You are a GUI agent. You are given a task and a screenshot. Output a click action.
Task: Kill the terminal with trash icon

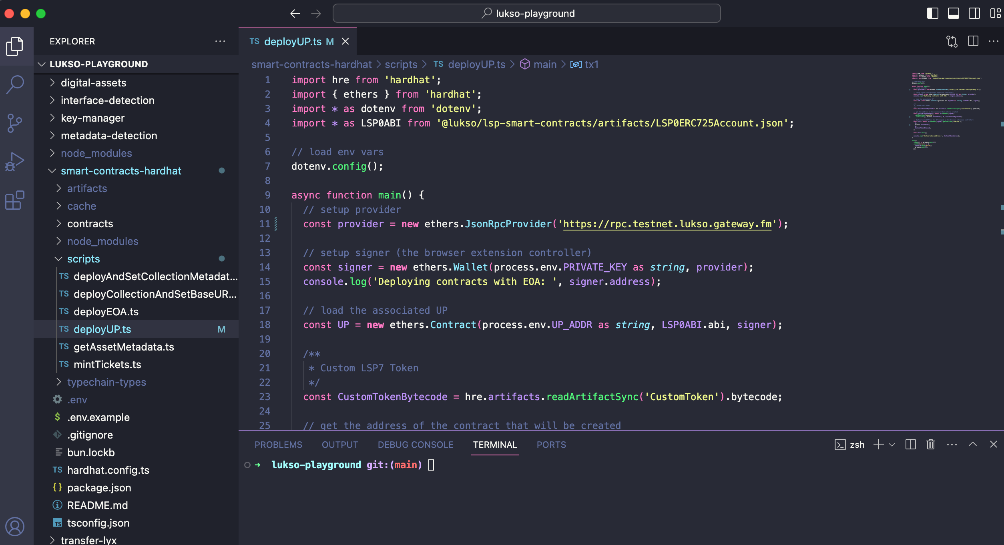931,445
